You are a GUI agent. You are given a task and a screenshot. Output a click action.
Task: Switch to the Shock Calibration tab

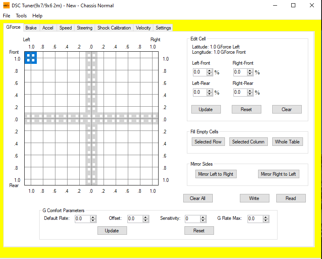(x=114, y=28)
